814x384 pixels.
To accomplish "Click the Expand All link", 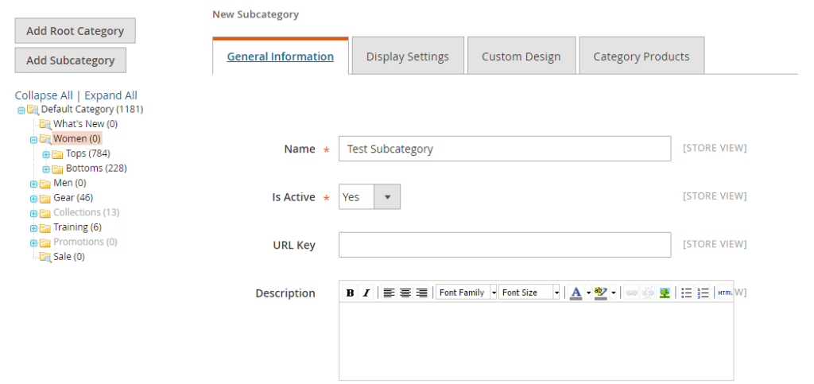I will point(110,95).
